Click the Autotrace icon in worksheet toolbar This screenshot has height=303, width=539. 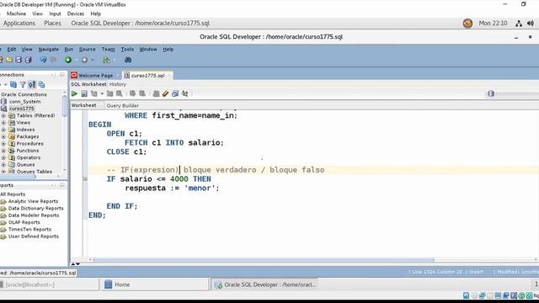tap(109, 93)
